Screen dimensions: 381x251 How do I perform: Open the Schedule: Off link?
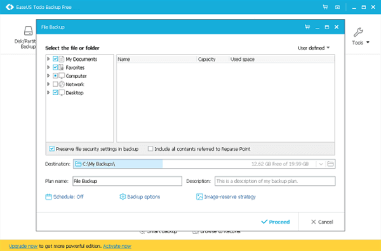(69, 196)
